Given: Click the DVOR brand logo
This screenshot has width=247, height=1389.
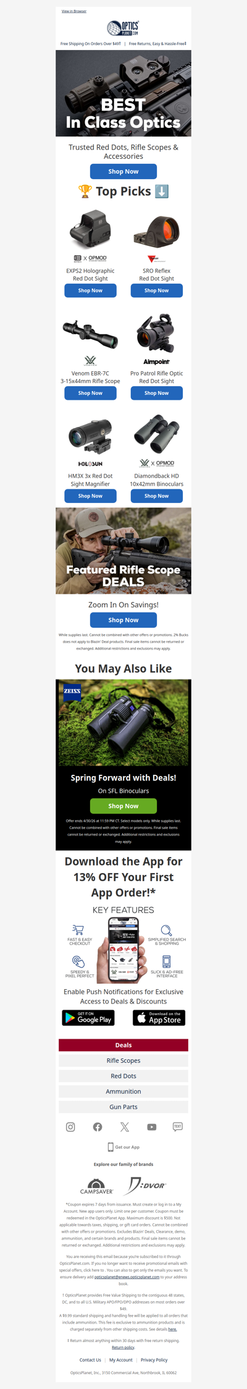Looking at the screenshot, I should pyautogui.click(x=146, y=1185).
